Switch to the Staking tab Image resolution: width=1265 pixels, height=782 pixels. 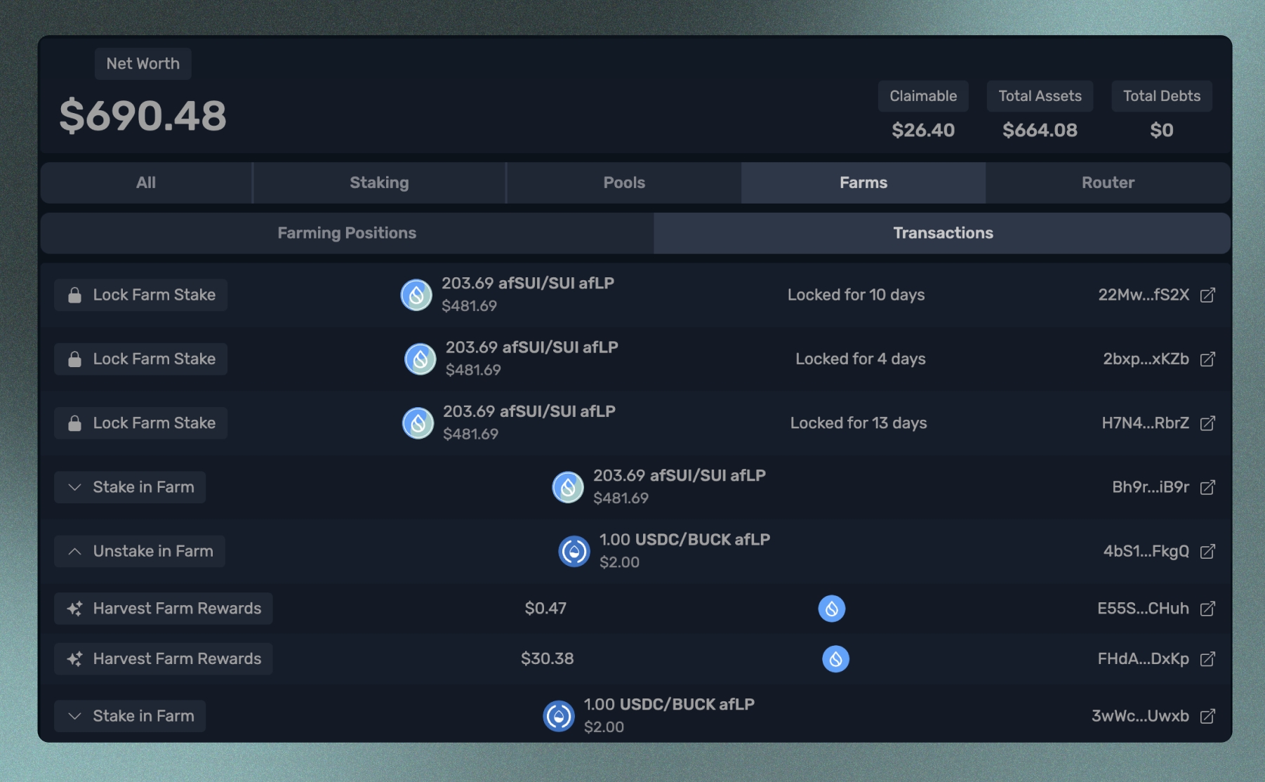[x=379, y=183]
